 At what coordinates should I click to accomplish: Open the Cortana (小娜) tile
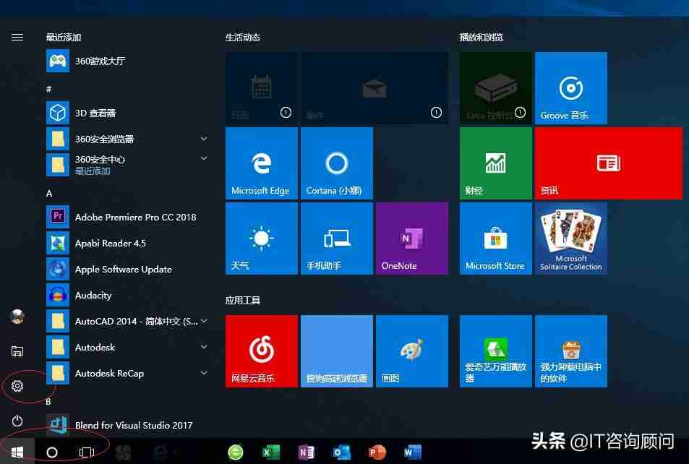[337, 163]
